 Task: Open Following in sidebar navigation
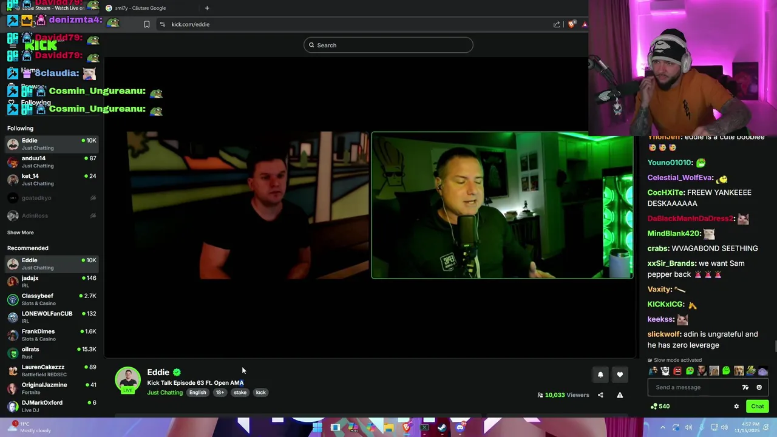(36, 103)
